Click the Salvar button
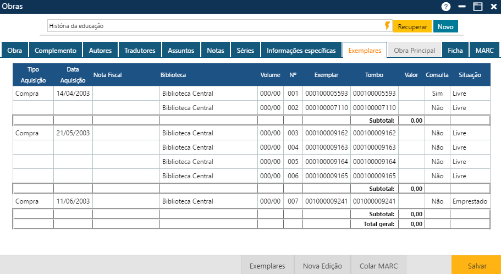 (x=477, y=266)
